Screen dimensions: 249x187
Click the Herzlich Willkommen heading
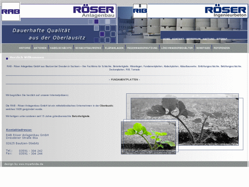point(27,57)
